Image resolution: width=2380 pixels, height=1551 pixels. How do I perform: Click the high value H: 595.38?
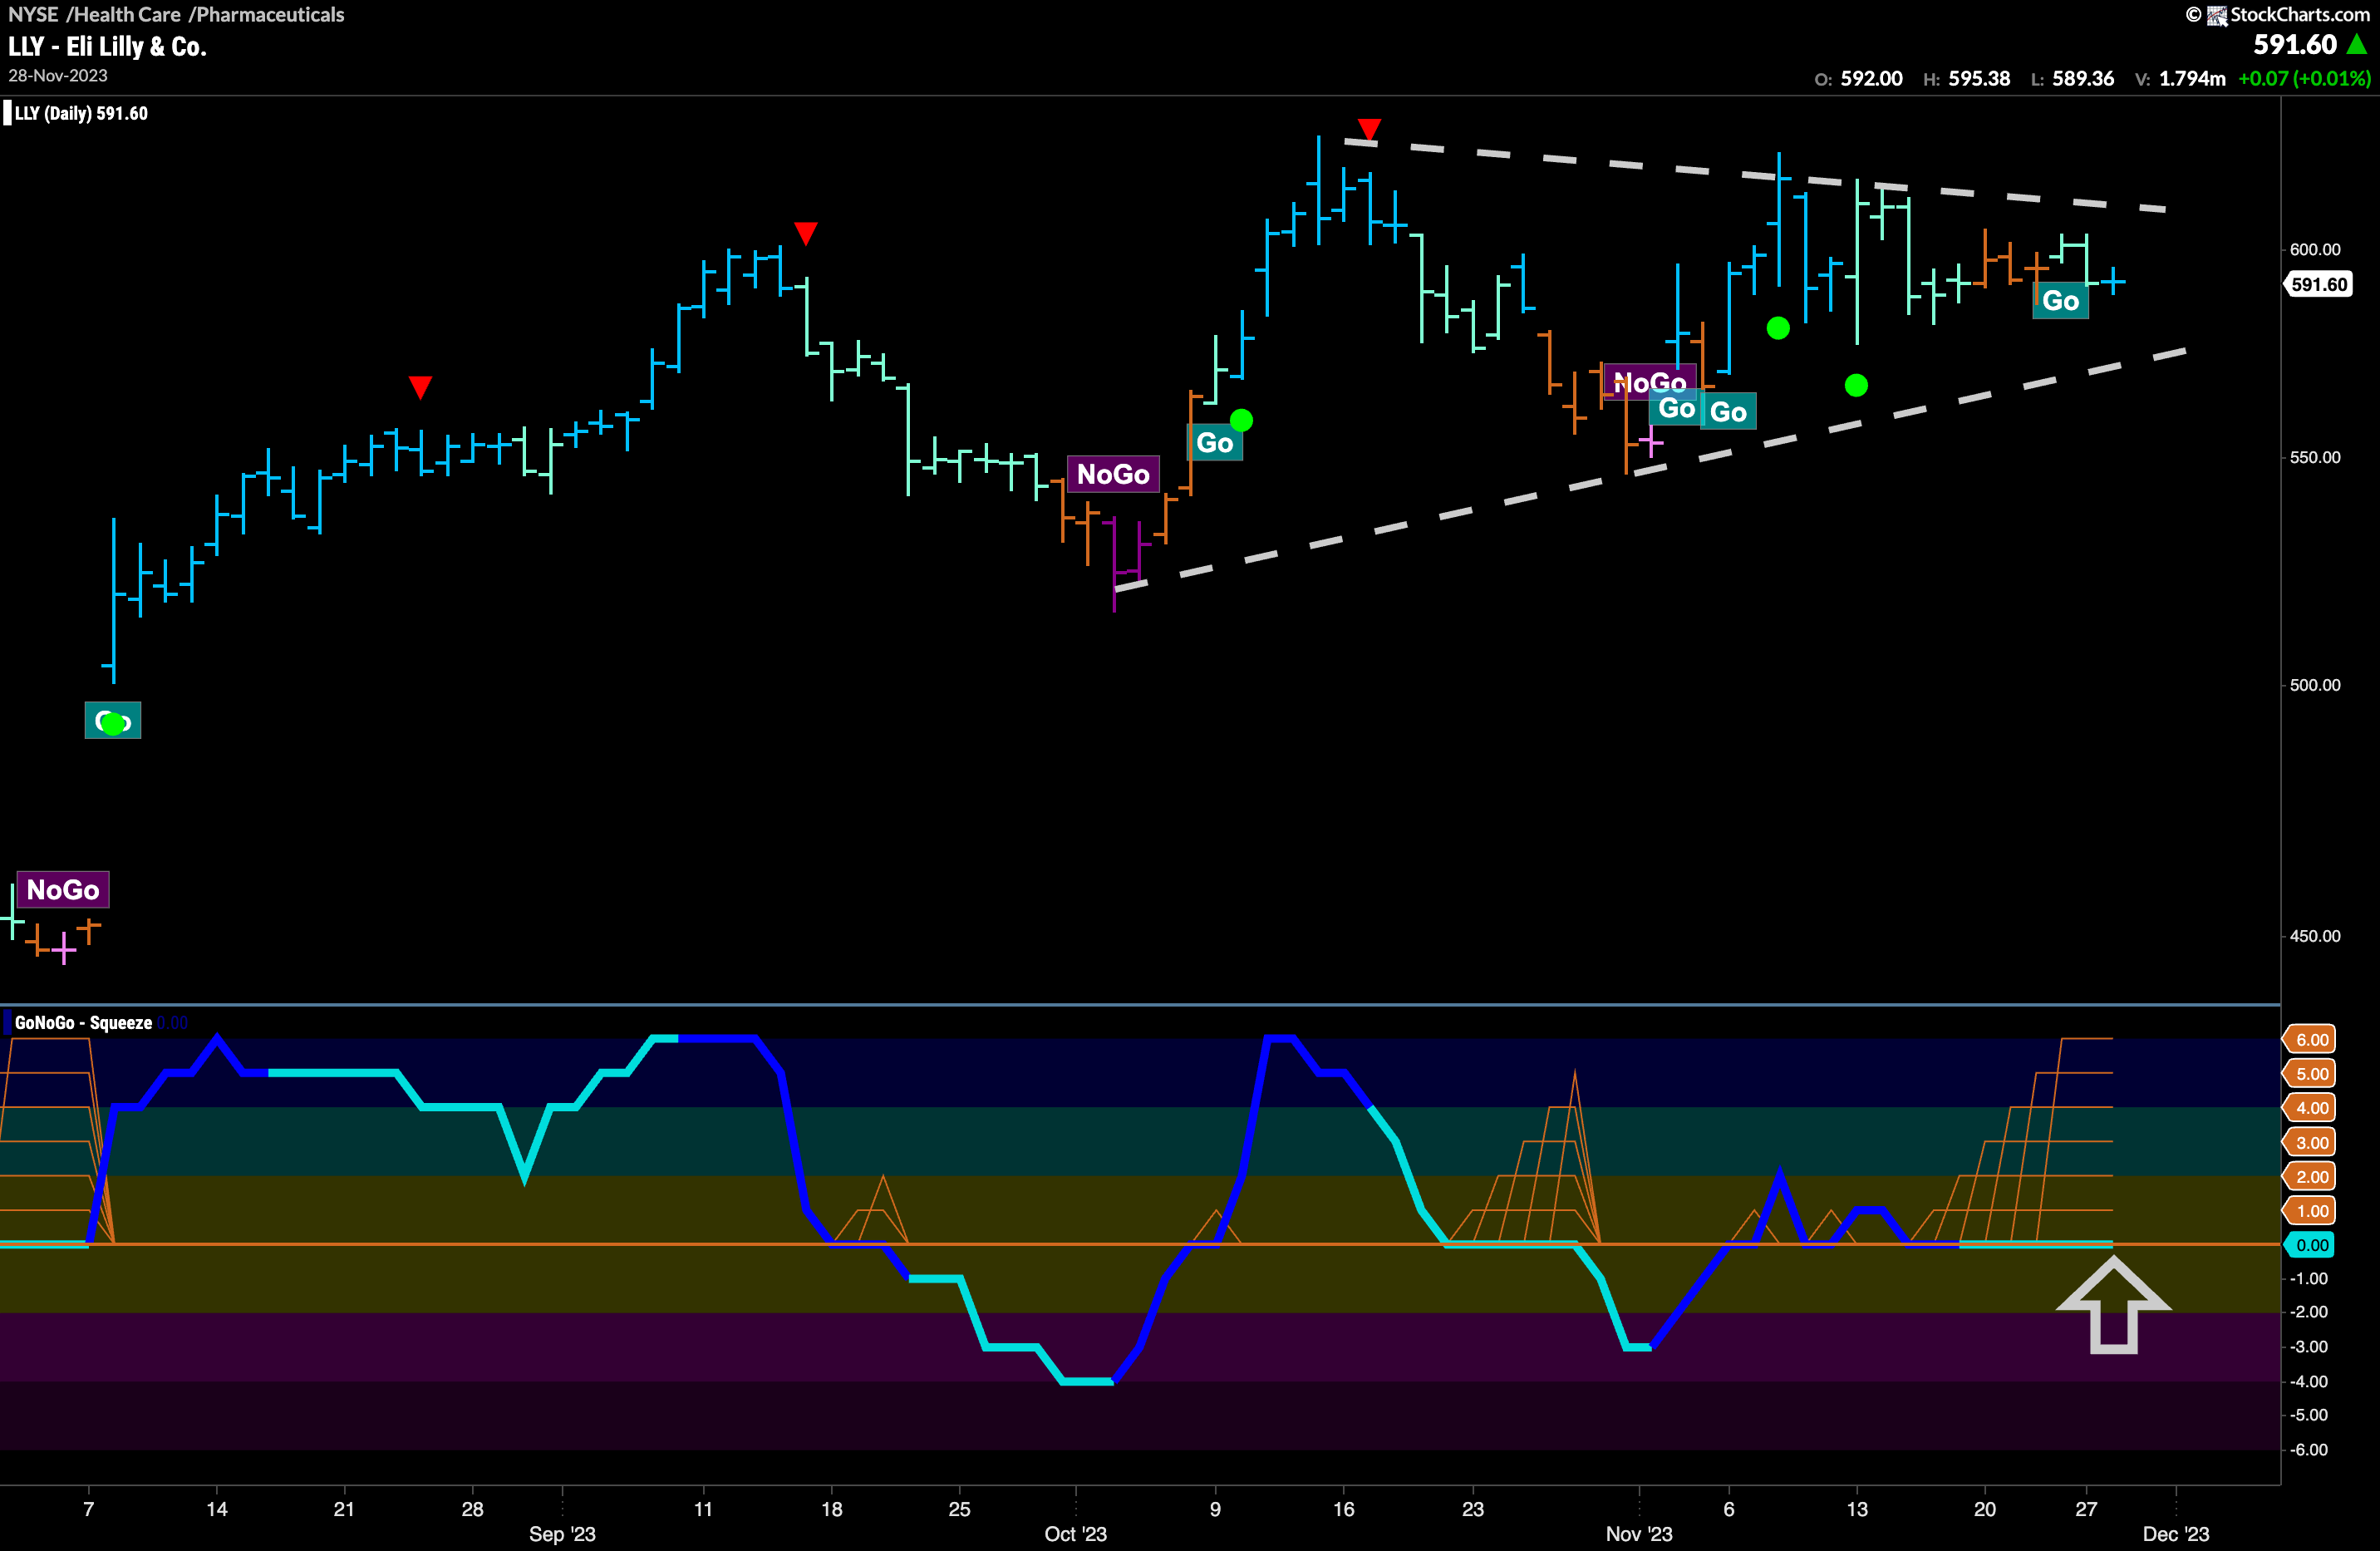1966,78
